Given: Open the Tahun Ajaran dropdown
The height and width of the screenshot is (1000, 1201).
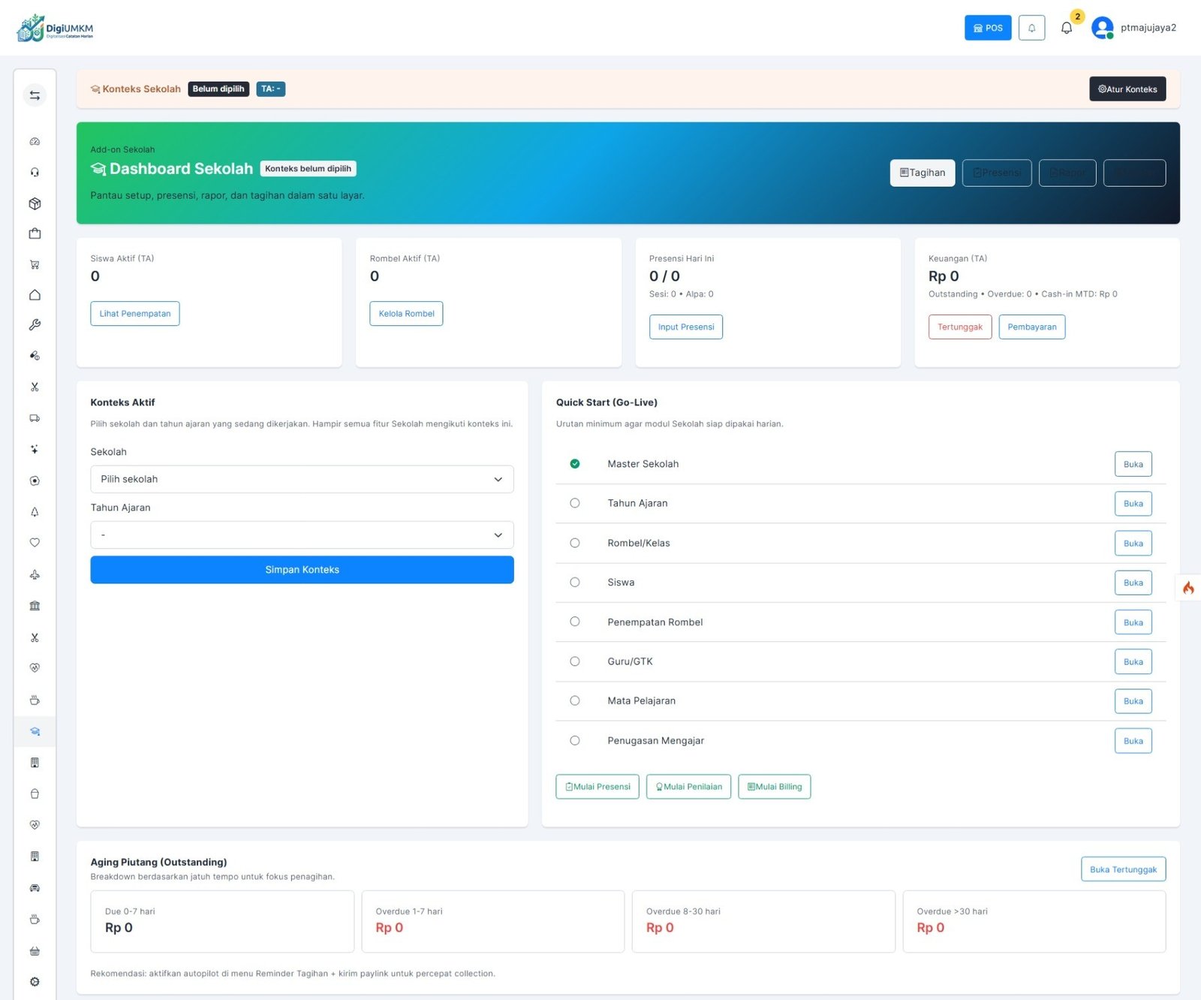Looking at the screenshot, I should tap(302, 535).
